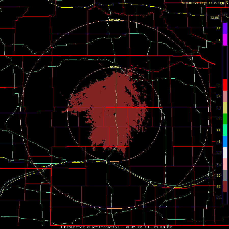The height and width of the screenshot is (229, 229).
Task: Click the brown BI legend swatch
Action: click(225, 187)
